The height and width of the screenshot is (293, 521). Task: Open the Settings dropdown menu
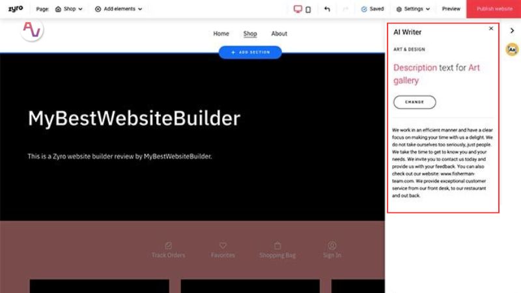413,9
